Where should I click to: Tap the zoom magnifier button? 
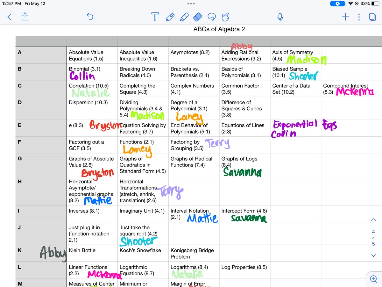pyautogui.click(x=374, y=279)
